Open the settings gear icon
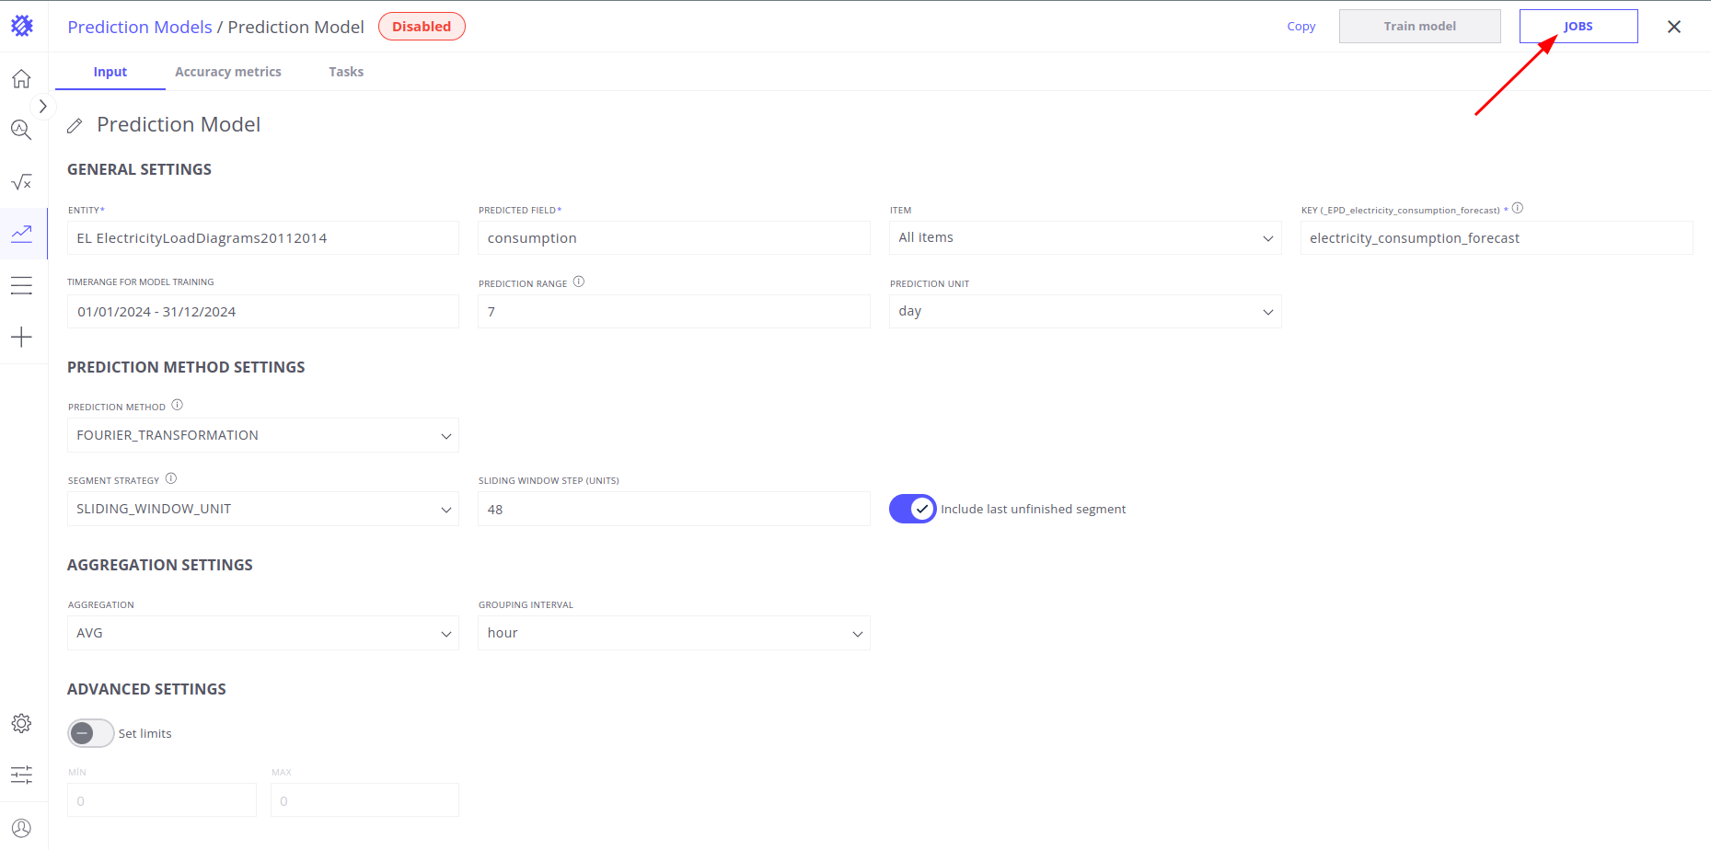 click(22, 723)
